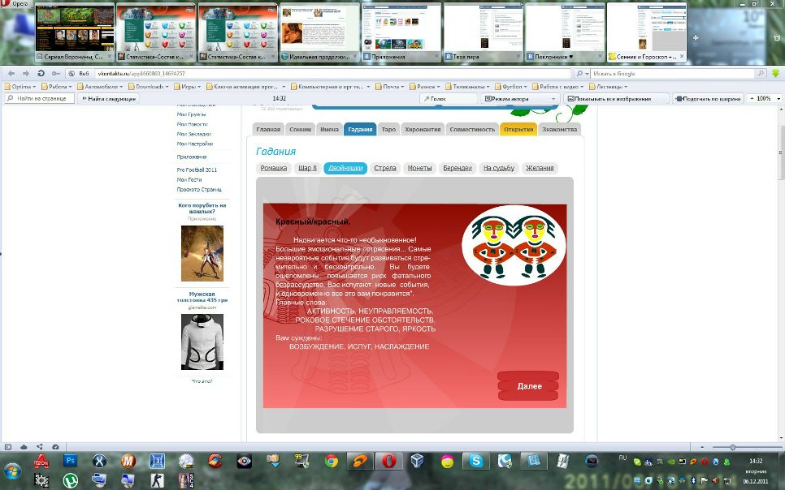Open the Ромашка fortune option
The height and width of the screenshot is (490, 785).
274,168
